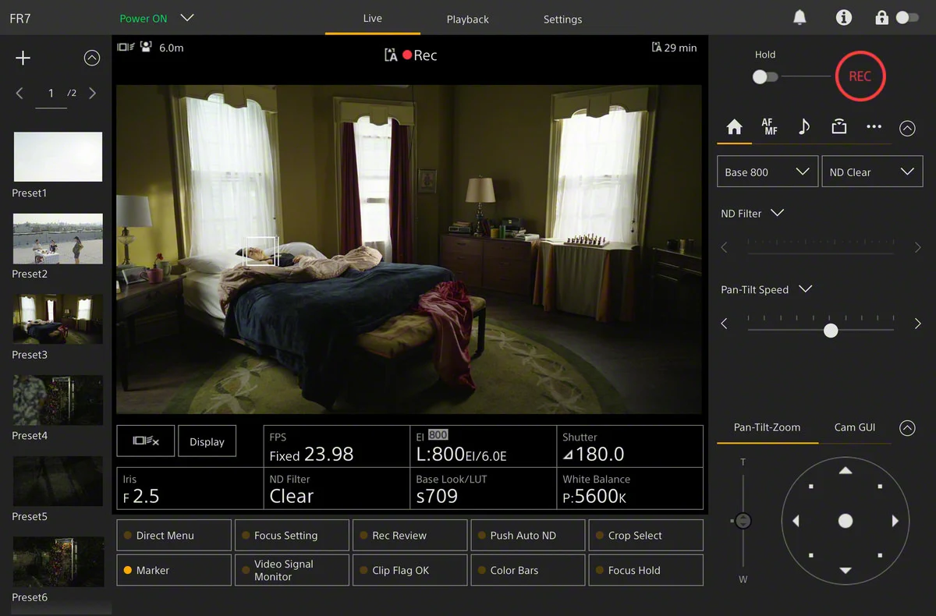This screenshot has width=936, height=616.
Task: Toggle the Marker assignable button
Action: pos(174,570)
